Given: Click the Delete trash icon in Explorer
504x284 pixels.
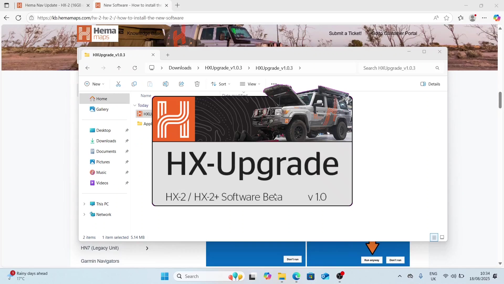Looking at the screenshot, I should click(x=197, y=84).
